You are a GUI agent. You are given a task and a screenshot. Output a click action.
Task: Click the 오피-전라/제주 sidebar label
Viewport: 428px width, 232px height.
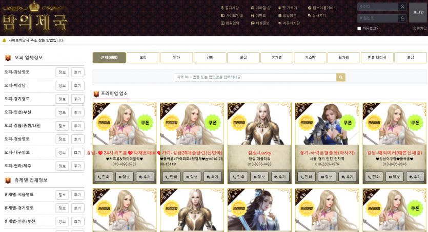pyautogui.click(x=18, y=166)
